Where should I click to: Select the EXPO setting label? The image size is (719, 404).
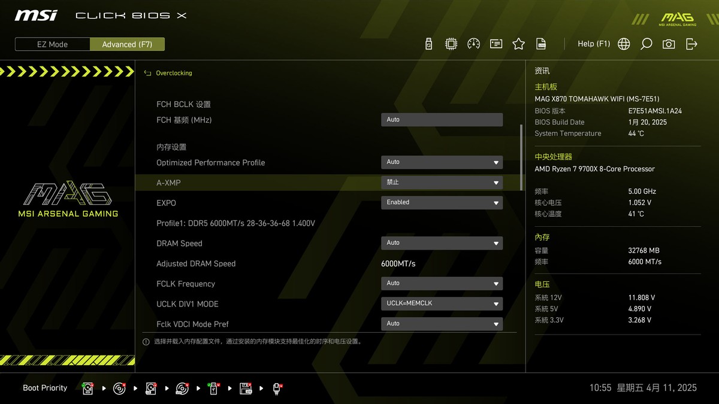click(x=166, y=203)
